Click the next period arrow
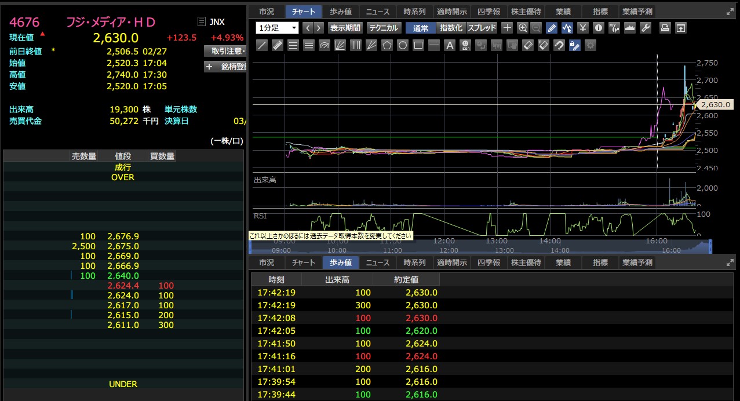The height and width of the screenshot is (401, 740). [x=319, y=28]
